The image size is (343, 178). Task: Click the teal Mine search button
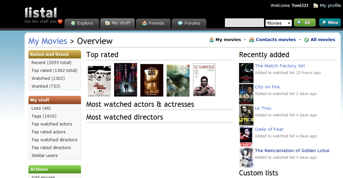pyautogui.click(x=330, y=22)
